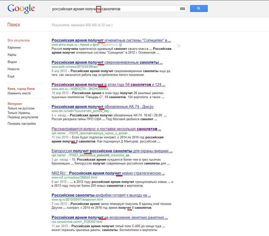Open result mentioning 58 самолетов и 124
The width and height of the screenshot is (269, 236).
point(109,85)
